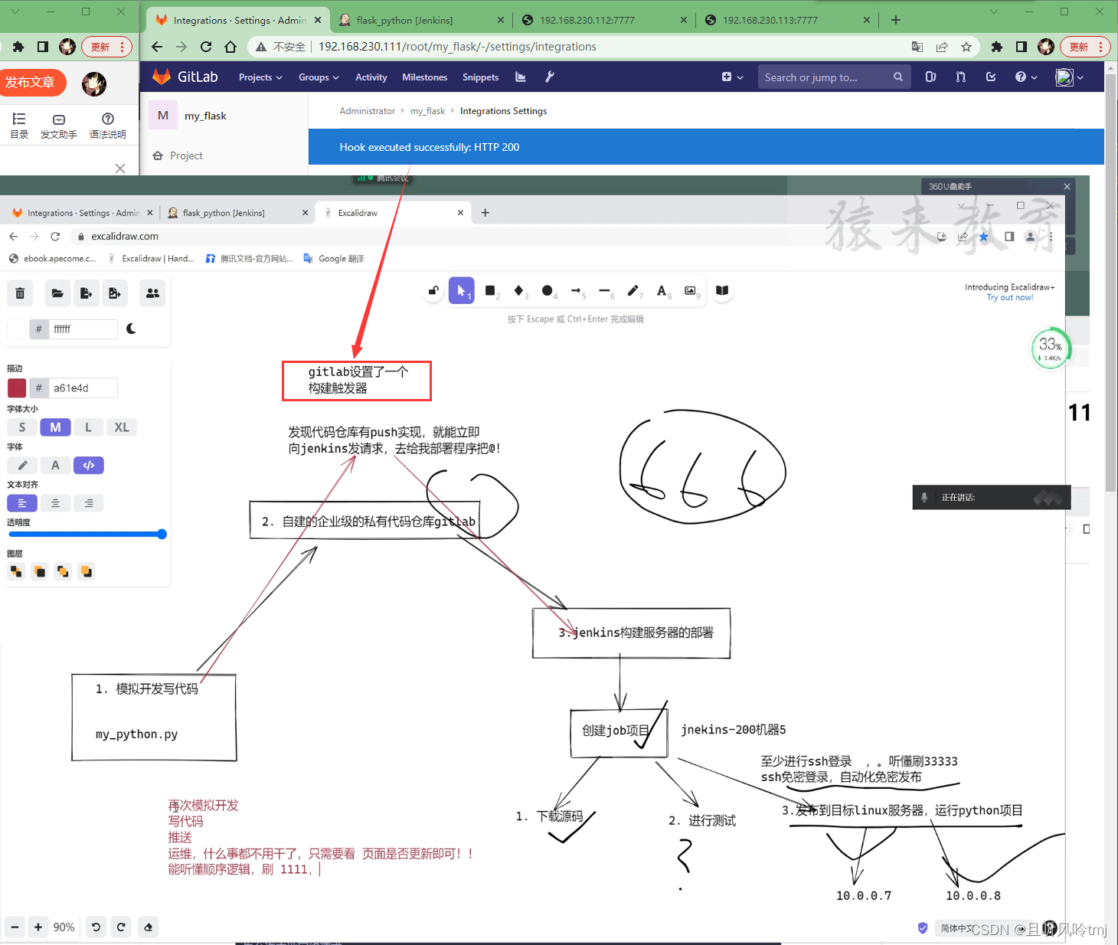The width and height of the screenshot is (1118, 945).
Task: Click the Try out now link
Action: pyautogui.click(x=1010, y=297)
